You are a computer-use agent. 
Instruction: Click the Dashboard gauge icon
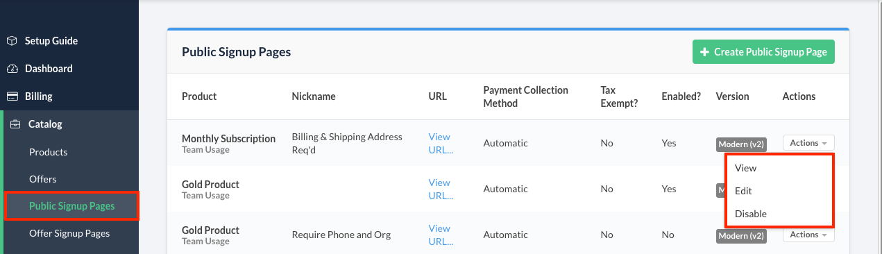pyautogui.click(x=12, y=69)
